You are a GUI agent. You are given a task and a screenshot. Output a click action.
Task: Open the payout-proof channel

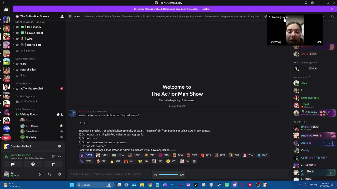39,33
